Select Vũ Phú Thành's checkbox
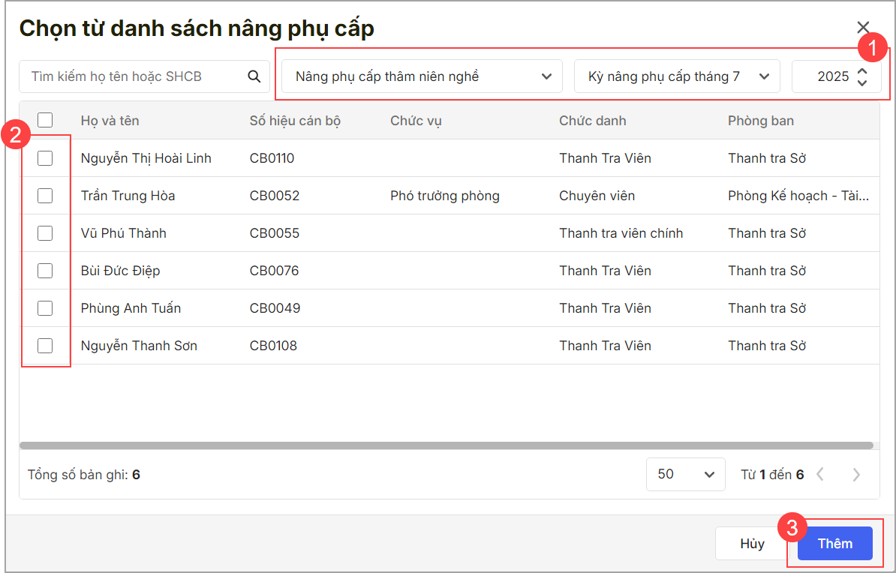The height and width of the screenshot is (573, 896). [x=45, y=233]
